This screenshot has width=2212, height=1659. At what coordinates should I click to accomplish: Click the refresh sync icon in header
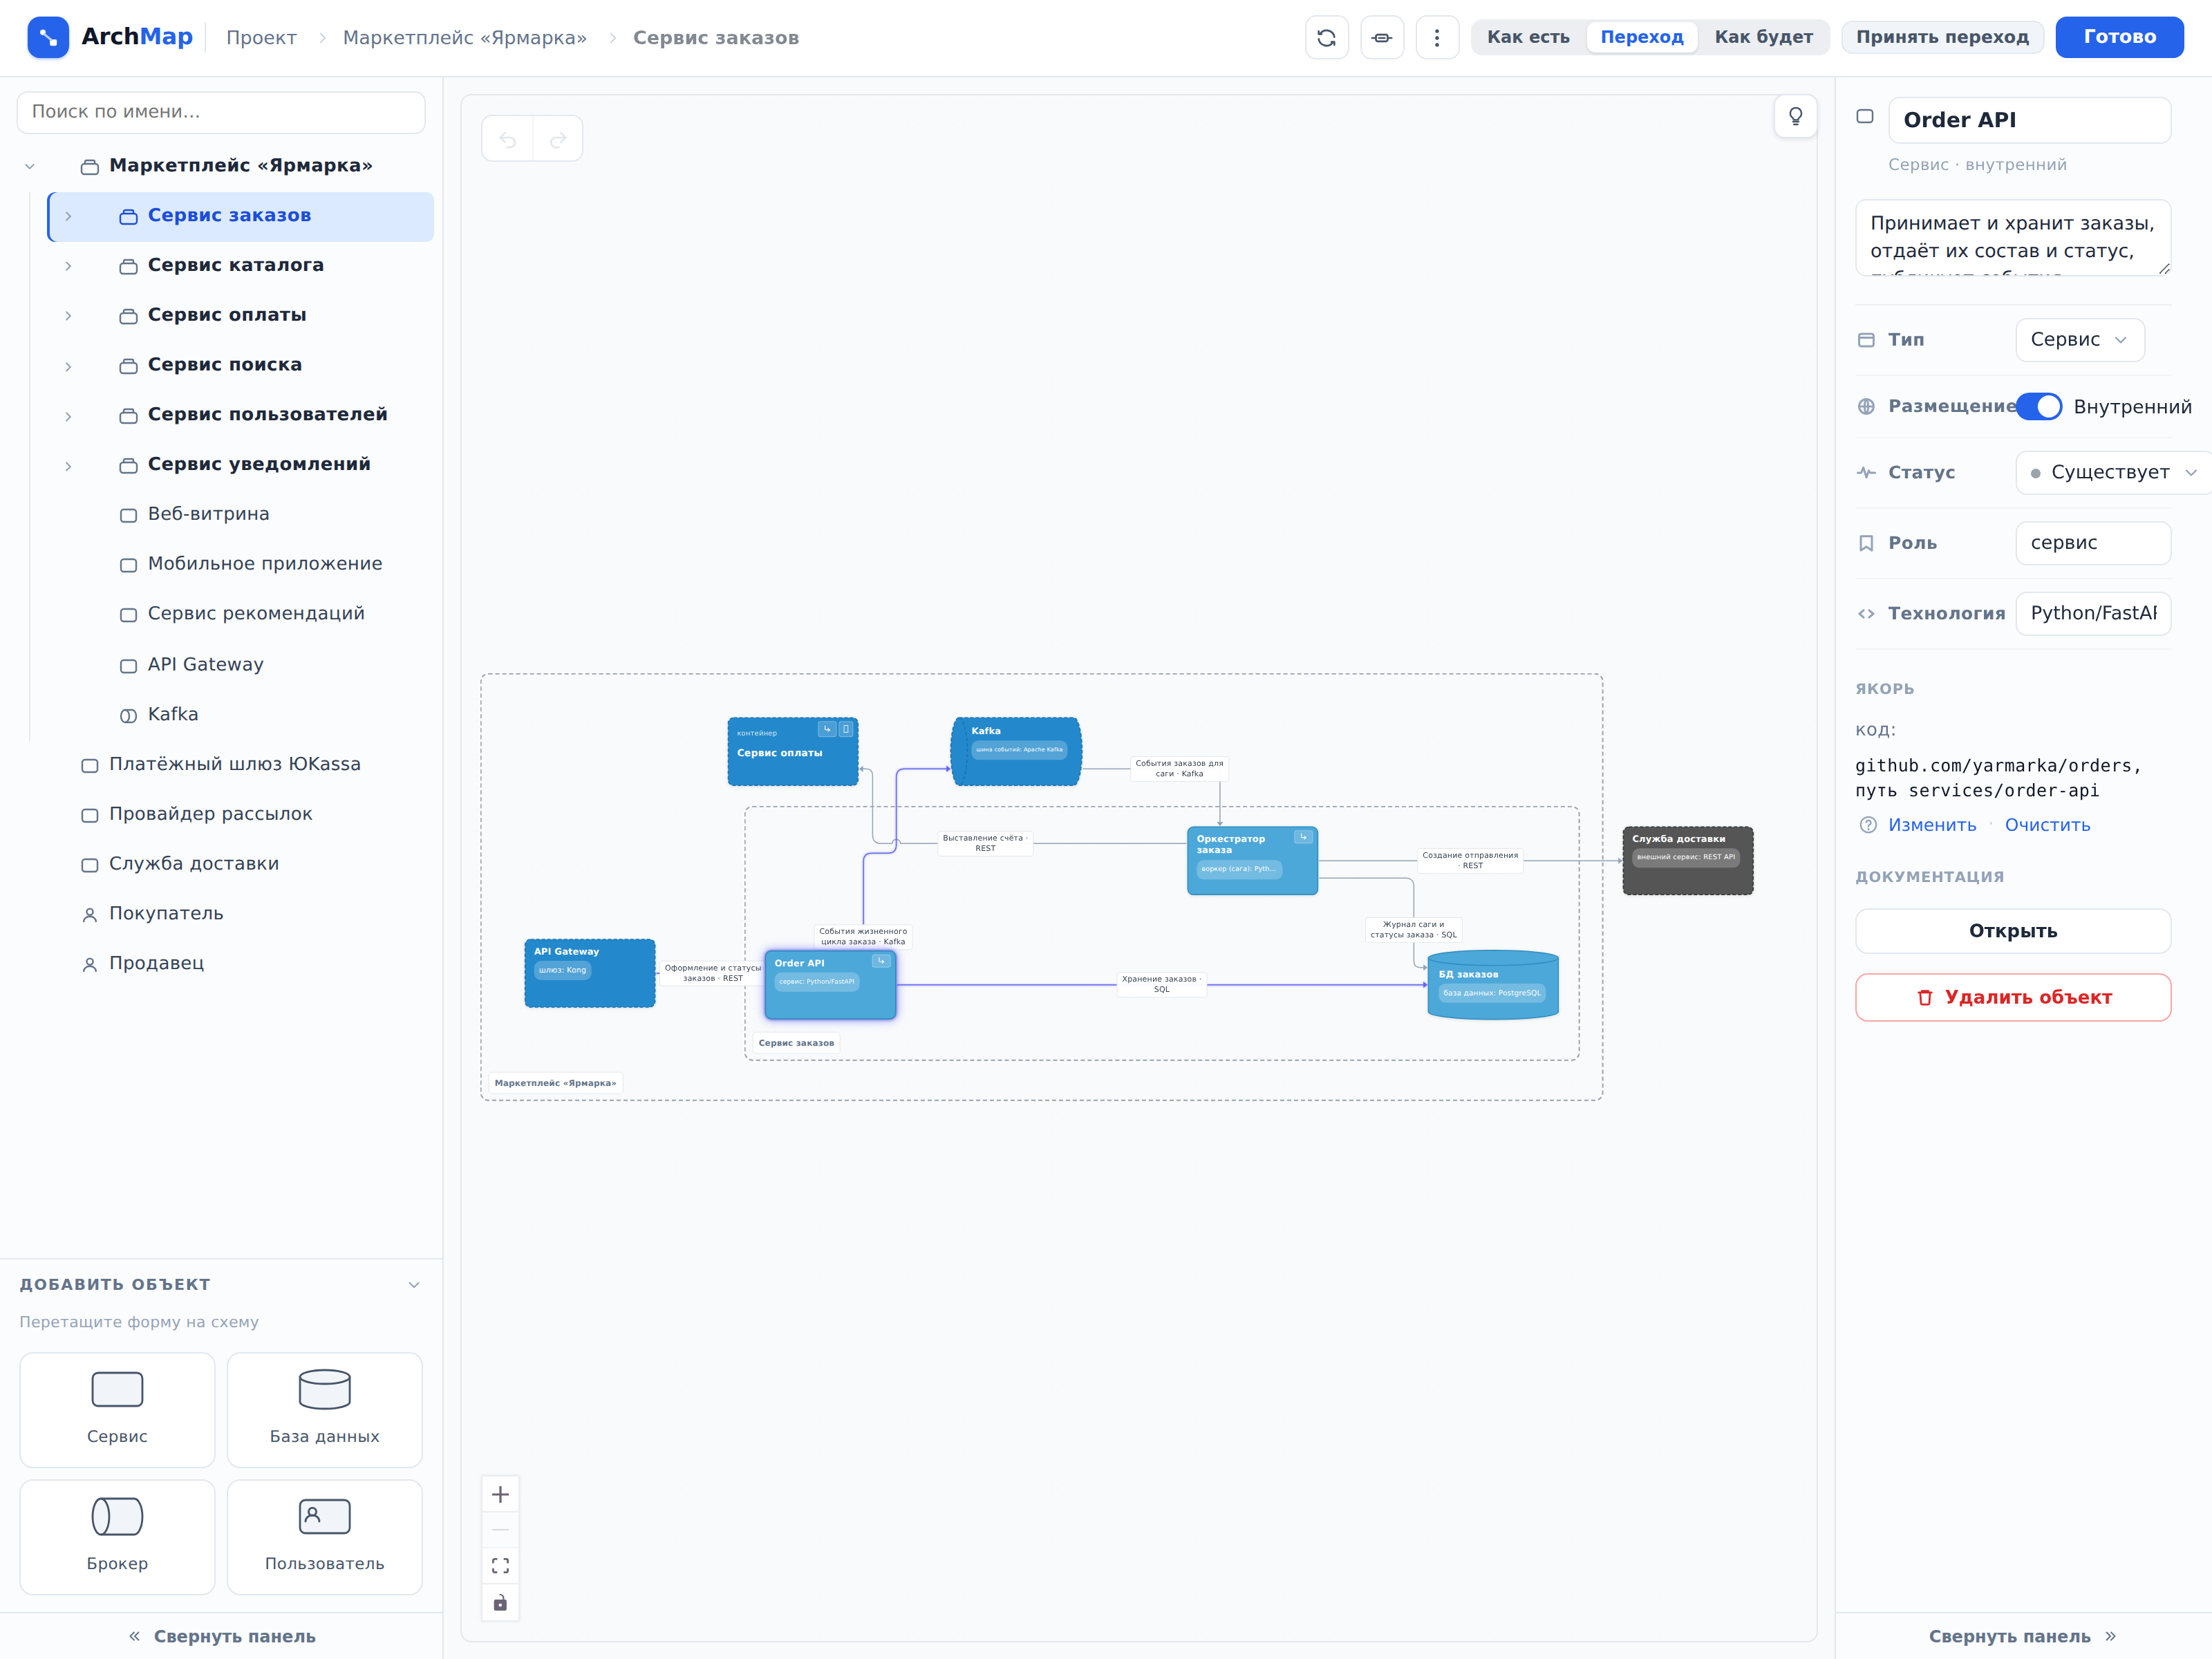pyautogui.click(x=1326, y=37)
